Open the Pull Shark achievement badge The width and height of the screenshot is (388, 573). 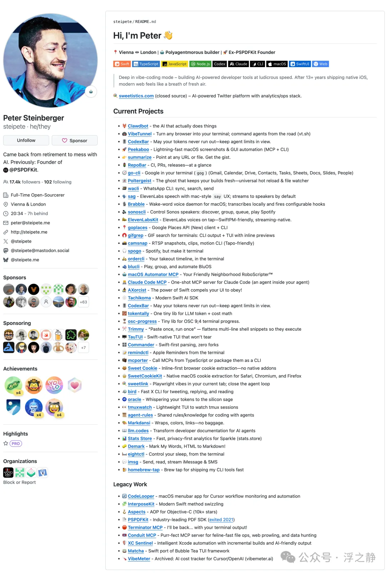[x=34, y=407]
